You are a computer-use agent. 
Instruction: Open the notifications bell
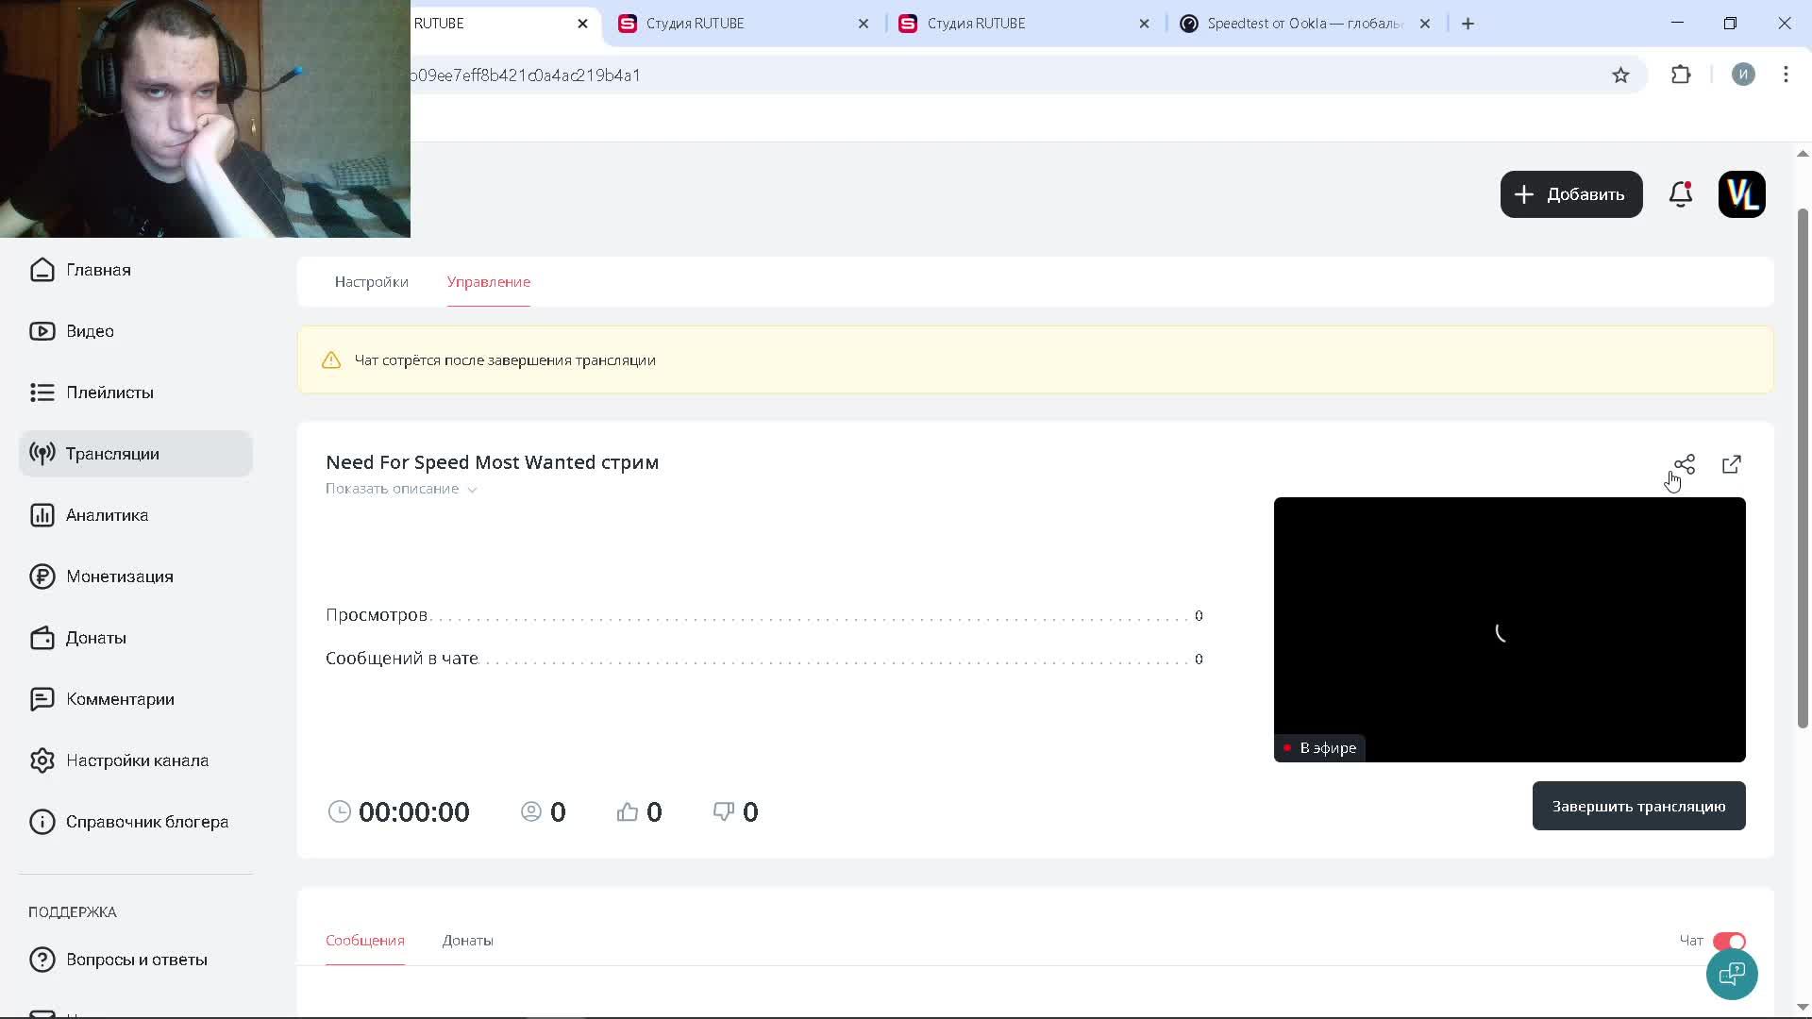[1681, 194]
